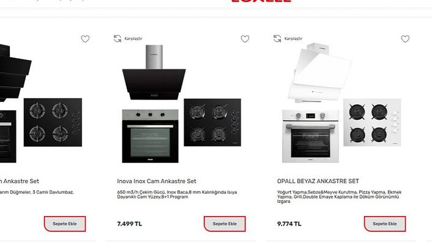Click Sepete Ekle on leftmost product card

coord(65,224)
